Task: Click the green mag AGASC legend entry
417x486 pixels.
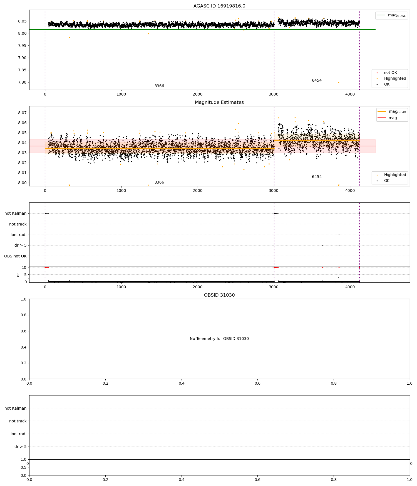Action: (391, 15)
